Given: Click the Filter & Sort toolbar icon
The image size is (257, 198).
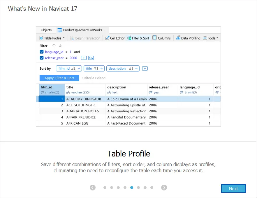Looking at the screenshot, I should click(129, 38).
